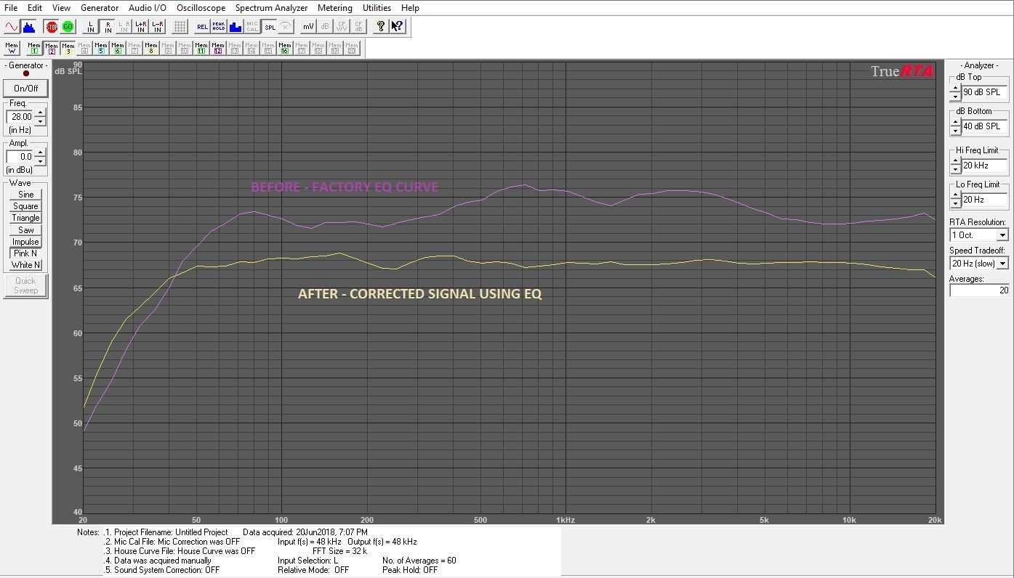
Task: Open the RTA Resolution dropdown
Action: [x=1003, y=235]
